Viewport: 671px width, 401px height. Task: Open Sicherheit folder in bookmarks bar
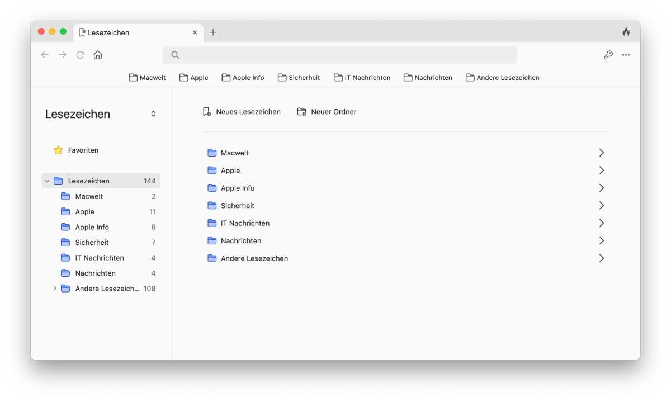(x=299, y=78)
